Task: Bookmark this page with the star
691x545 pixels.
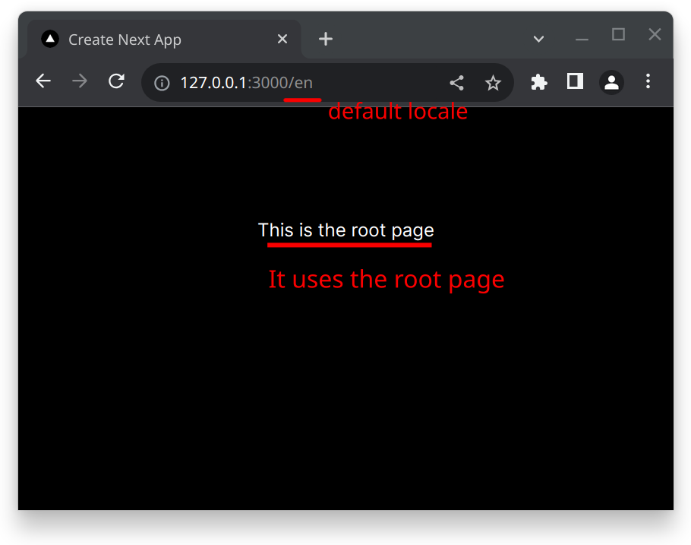Action: [494, 81]
